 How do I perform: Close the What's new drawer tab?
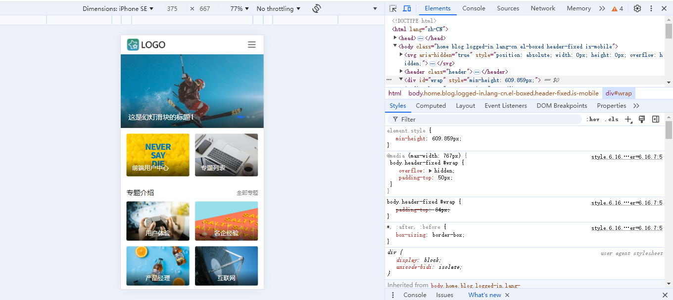point(507,295)
